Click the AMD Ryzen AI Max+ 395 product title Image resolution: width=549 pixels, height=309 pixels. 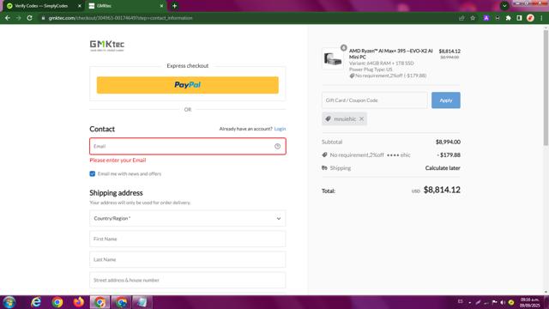click(391, 53)
